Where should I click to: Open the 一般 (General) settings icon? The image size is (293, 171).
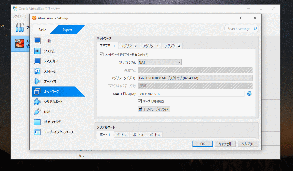click(x=37, y=41)
